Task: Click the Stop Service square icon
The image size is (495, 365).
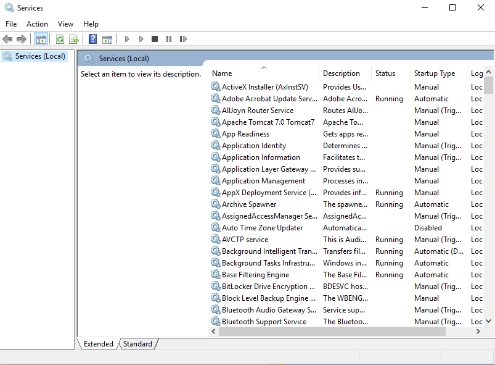Action: coord(155,39)
